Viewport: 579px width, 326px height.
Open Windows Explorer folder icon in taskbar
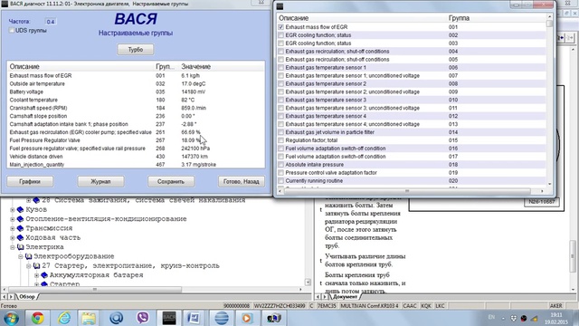coord(89,318)
